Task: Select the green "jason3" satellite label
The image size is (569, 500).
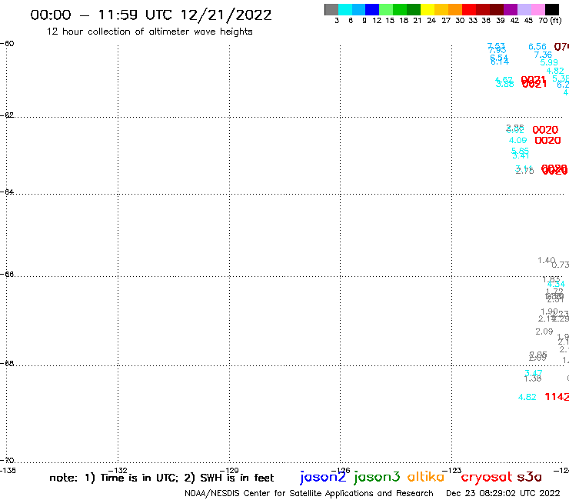Action: tap(377, 477)
